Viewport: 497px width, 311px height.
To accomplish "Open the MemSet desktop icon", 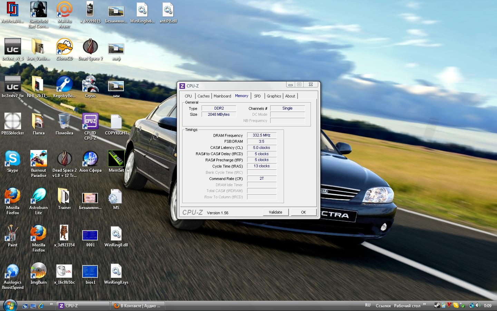I will [x=116, y=159].
